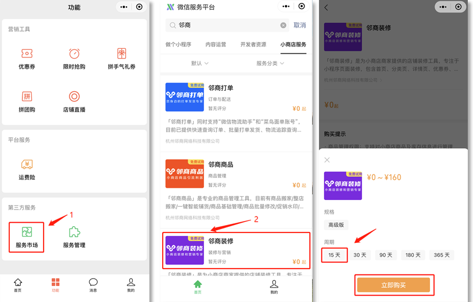Choose the 365 天 period

[x=441, y=255]
